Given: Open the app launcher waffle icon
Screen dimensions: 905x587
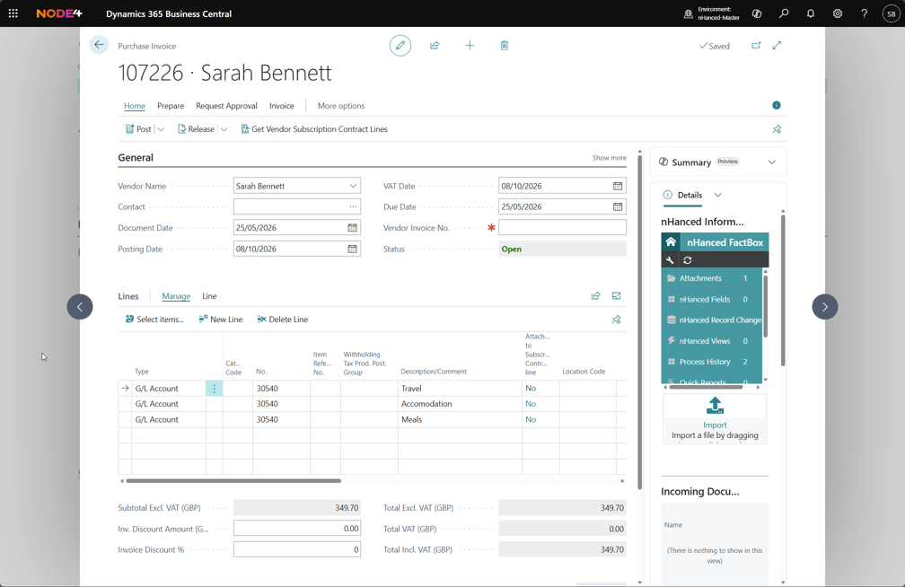Looking at the screenshot, I should [13, 13].
